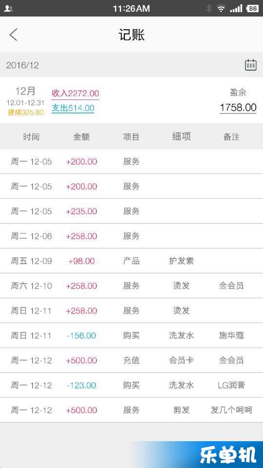The image size is (263, 468).
Task: Open the 周五 12-09 护发素 entry
Action: click(131, 261)
